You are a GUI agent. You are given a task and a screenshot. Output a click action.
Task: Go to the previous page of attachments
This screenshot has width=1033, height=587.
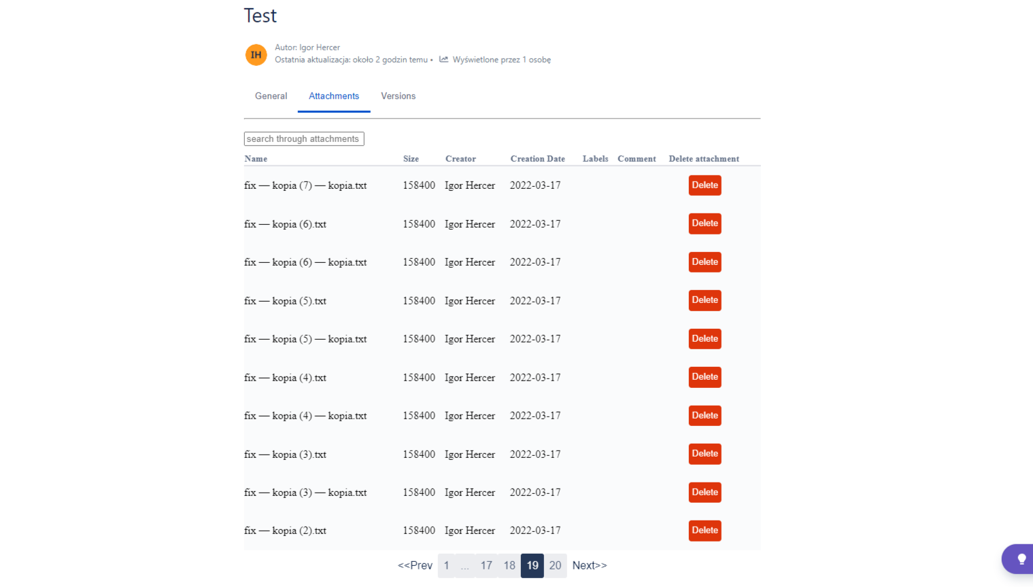coord(415,565)
